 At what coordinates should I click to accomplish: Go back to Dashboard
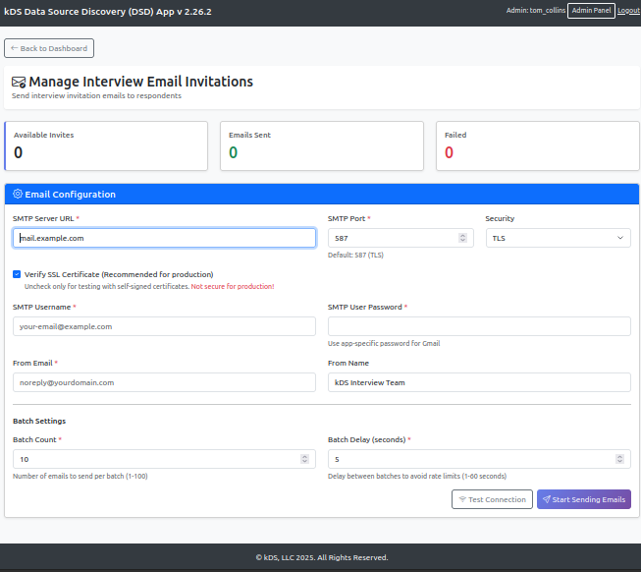(x=49, y=48)
